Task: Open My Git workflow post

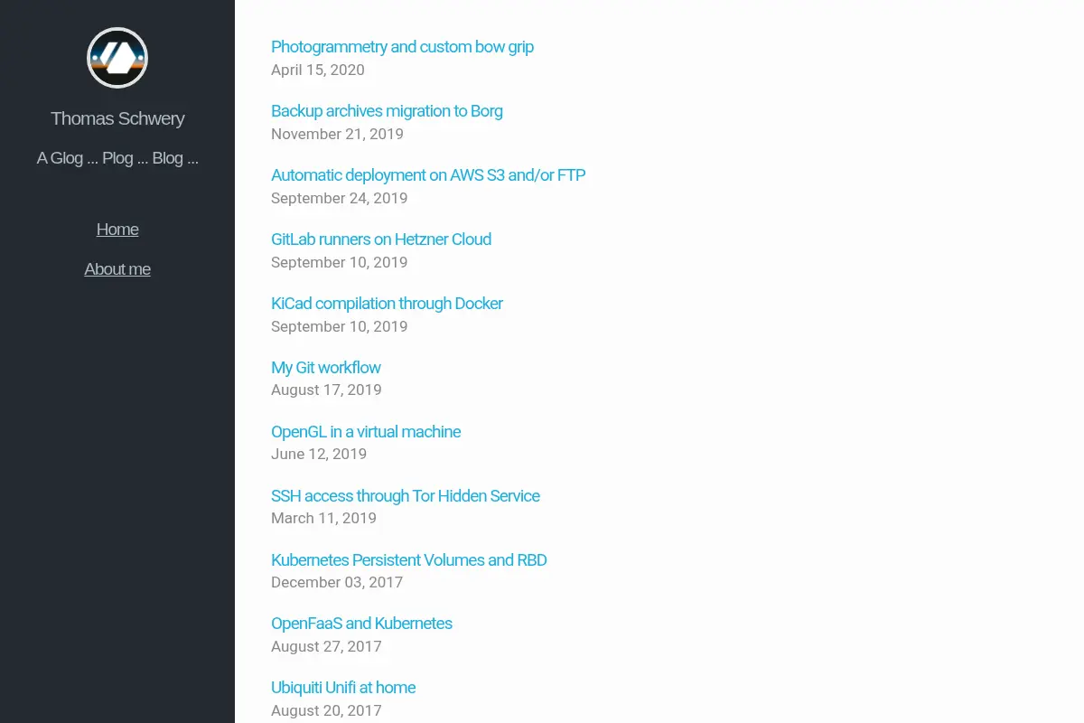Action: (326, 368)
